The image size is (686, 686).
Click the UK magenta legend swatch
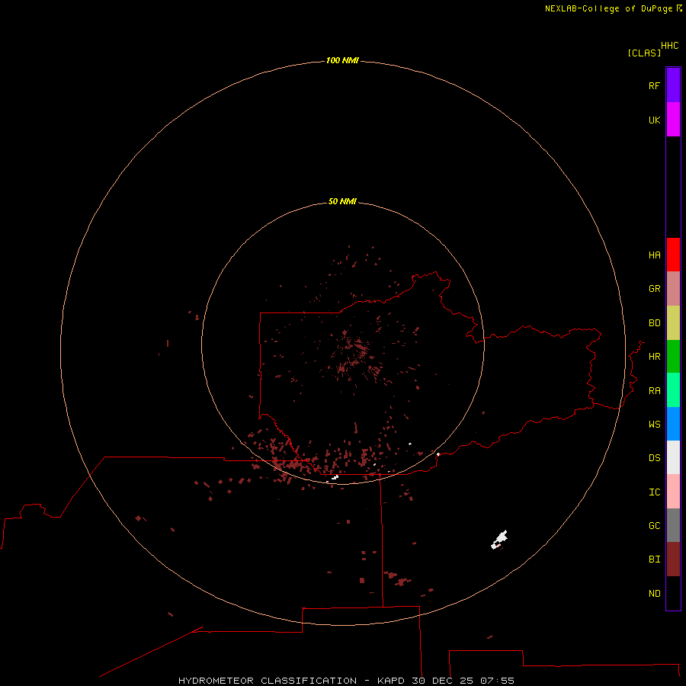pyautogui.click(x=673, y=120)
